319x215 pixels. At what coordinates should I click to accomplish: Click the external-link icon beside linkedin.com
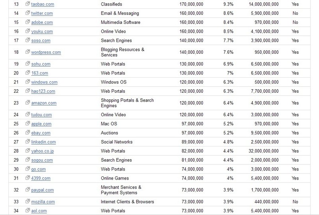tap(28, 142)
